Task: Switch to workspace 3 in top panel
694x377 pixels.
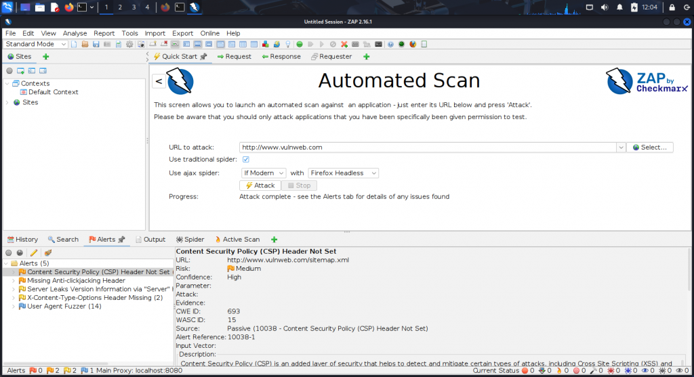Action: 134,7
